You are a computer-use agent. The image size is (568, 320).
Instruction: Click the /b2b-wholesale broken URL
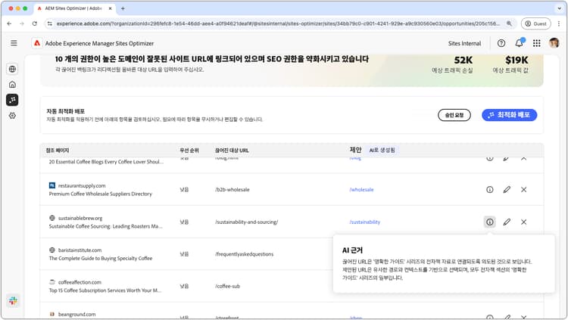click(x=233, y=190)
